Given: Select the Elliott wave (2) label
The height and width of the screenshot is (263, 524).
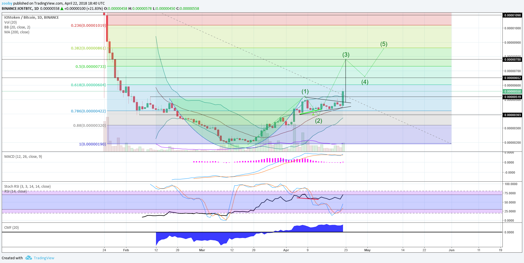Looking at the screenshot, I should [319, 121].
